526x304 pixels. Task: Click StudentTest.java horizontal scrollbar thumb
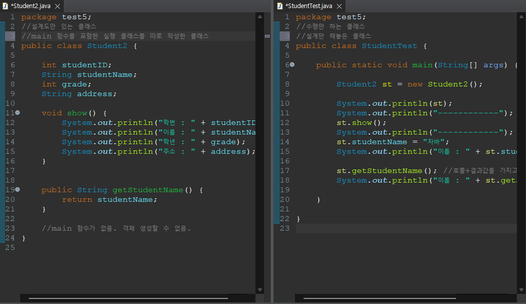(380, 298)
